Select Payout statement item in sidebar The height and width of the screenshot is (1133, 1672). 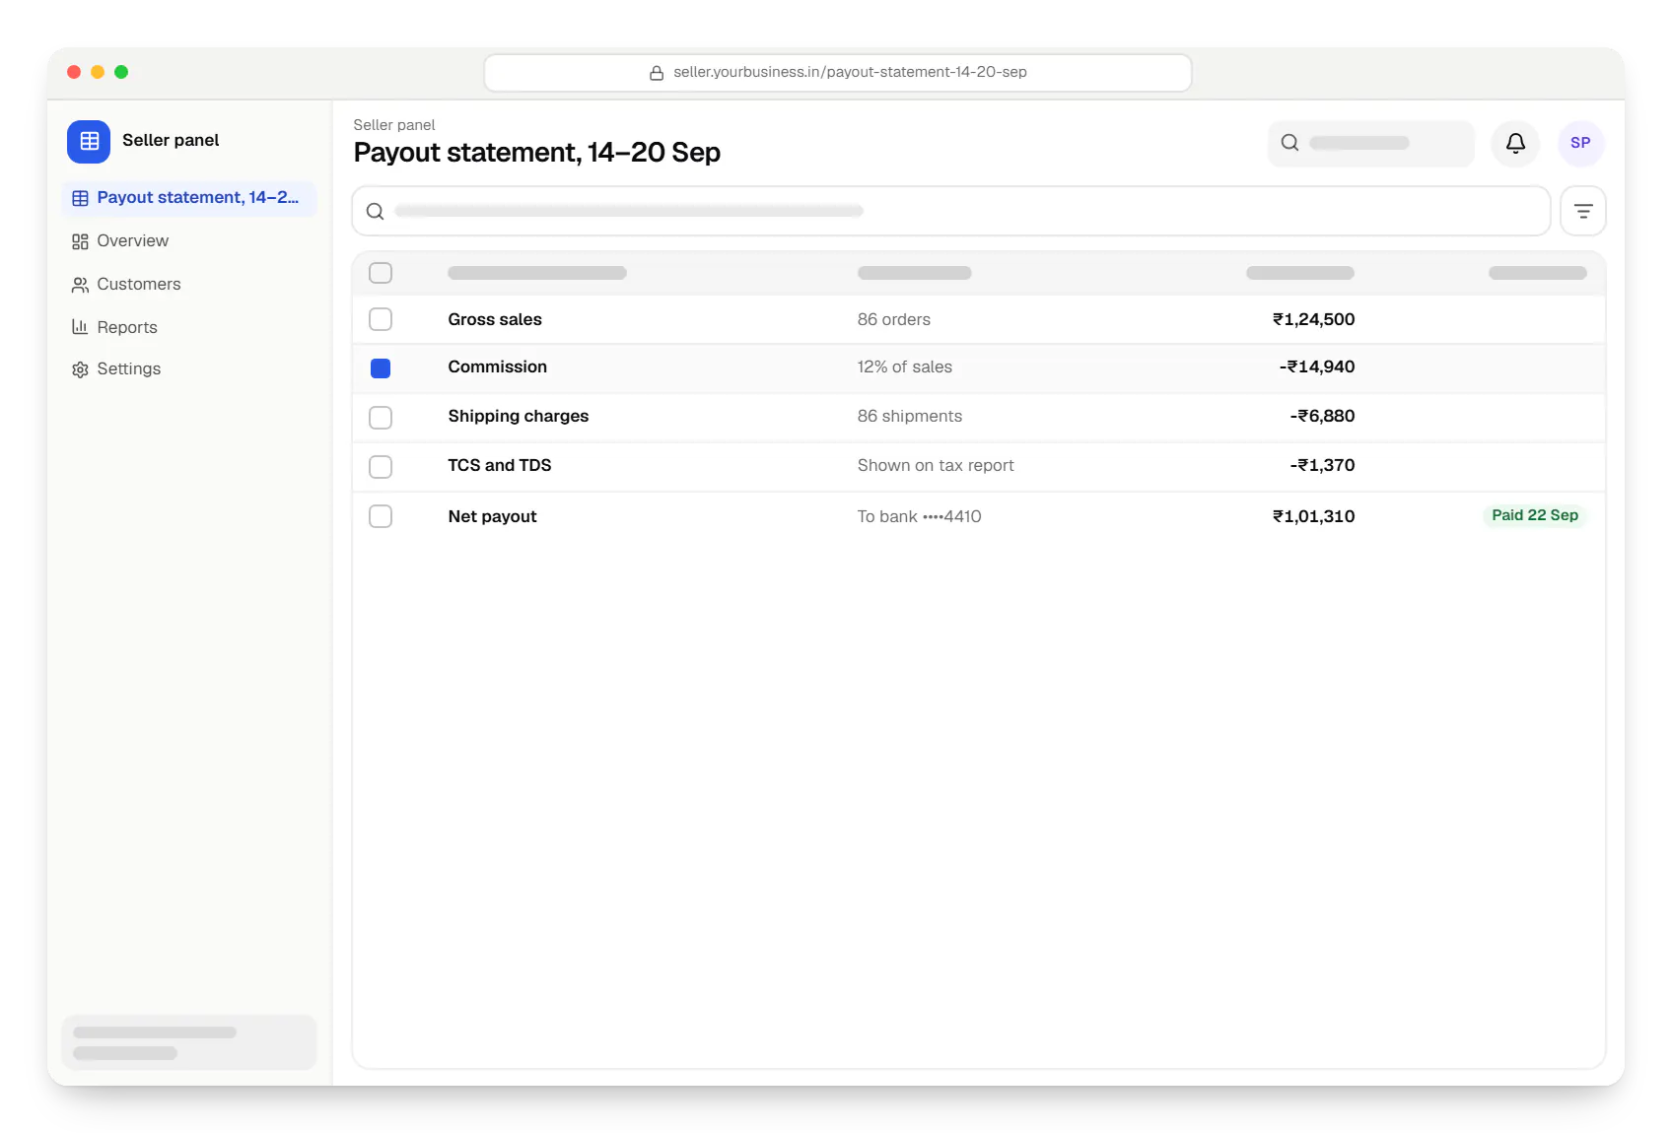point(189,198)
